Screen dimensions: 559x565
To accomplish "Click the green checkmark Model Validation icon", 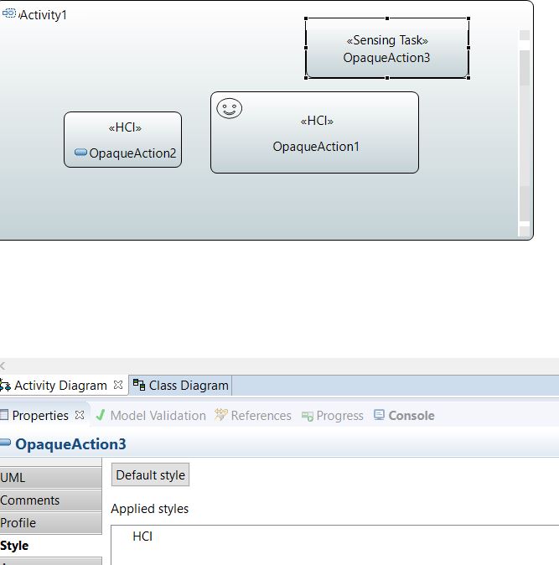I will tap(101, 415).
